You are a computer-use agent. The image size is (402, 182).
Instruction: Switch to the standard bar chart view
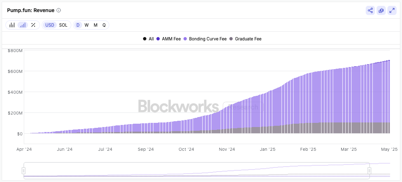pos(12,25)
